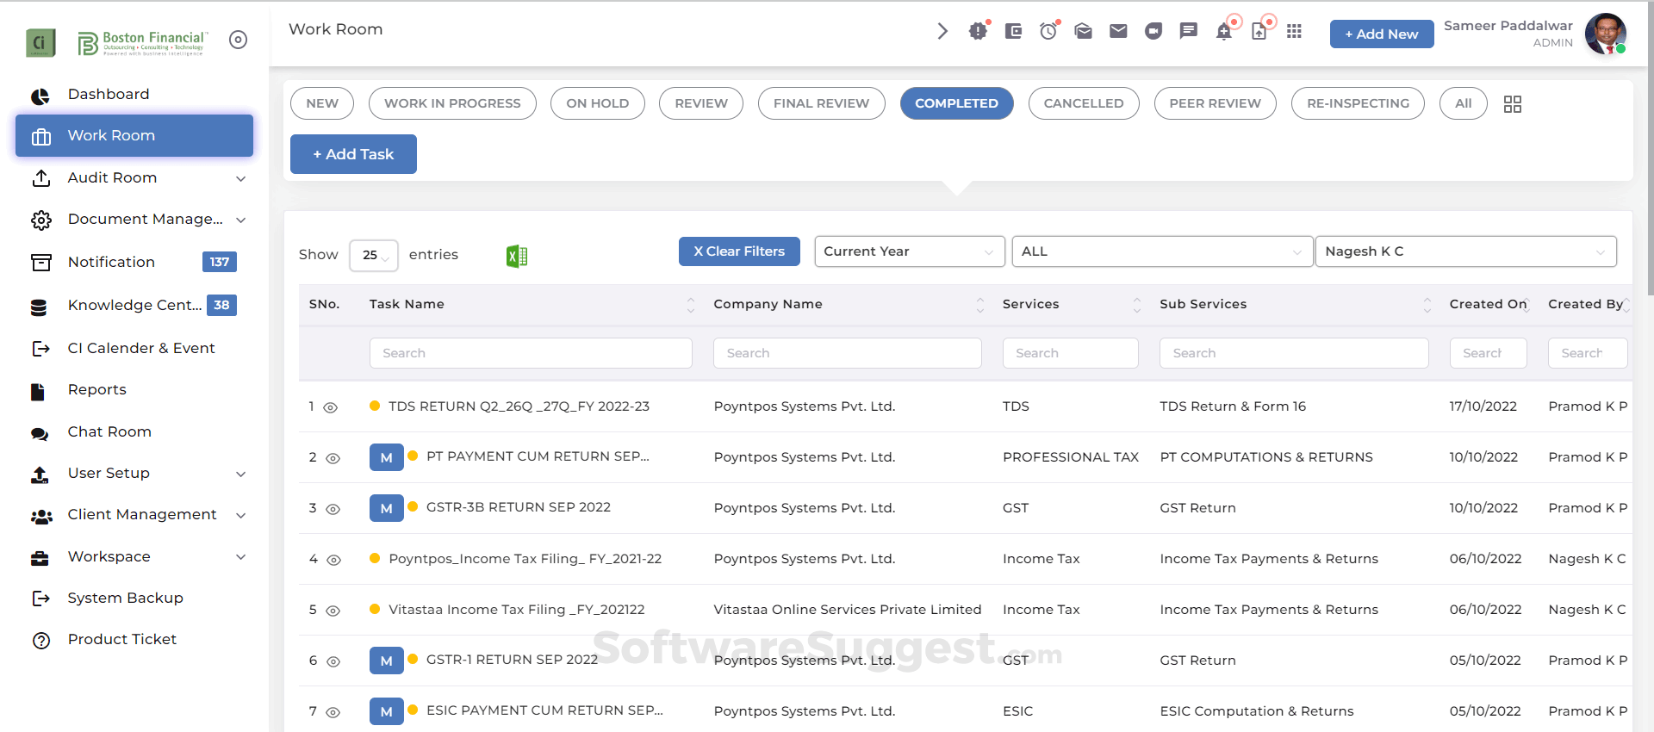The width and height of the screenshot is (1654, 732).
Task: Click the bell notification icon
Action: [1223, 32]
